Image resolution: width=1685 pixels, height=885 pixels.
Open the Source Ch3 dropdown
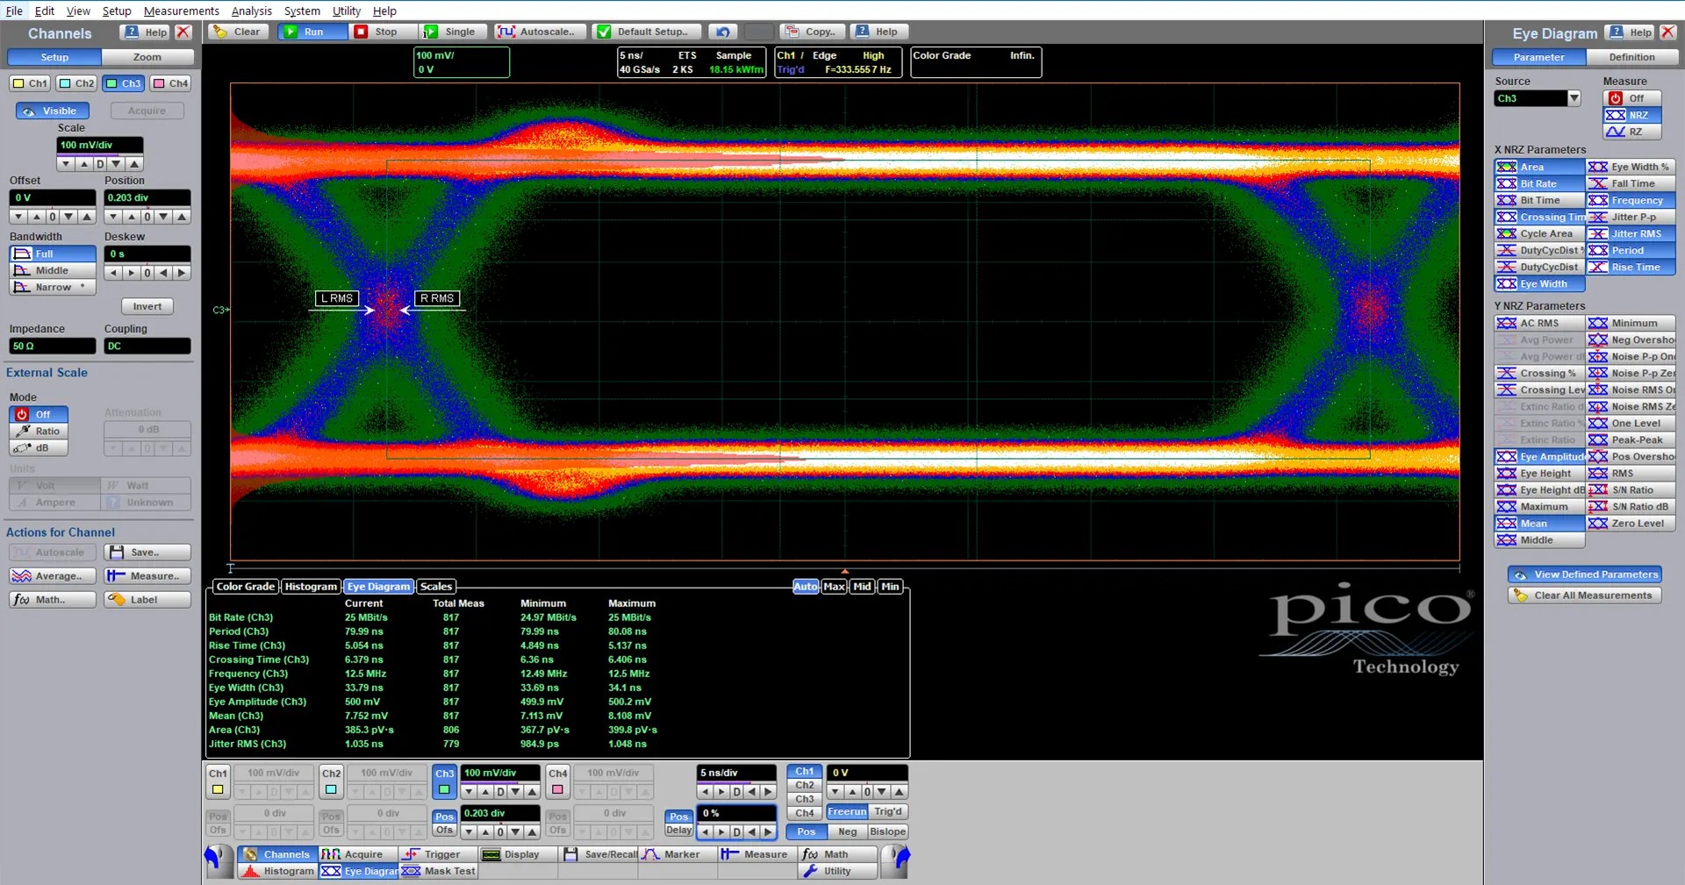pyautogui.click(x=1574, y=98)
